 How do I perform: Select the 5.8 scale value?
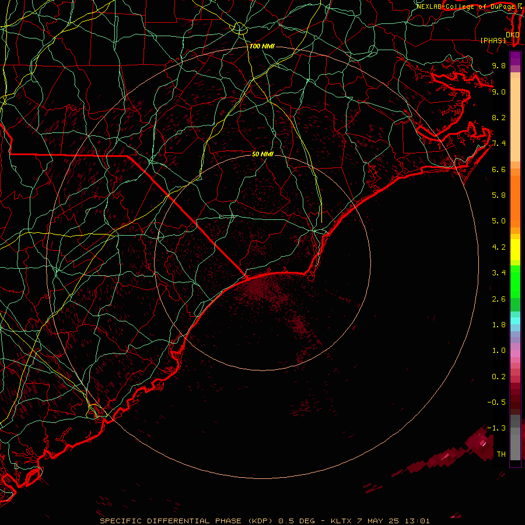tap(499, 195)
